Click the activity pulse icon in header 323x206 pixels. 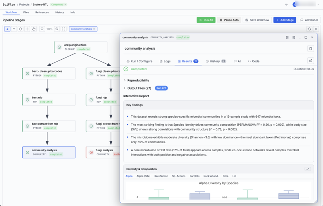click(x=286, y=5)
